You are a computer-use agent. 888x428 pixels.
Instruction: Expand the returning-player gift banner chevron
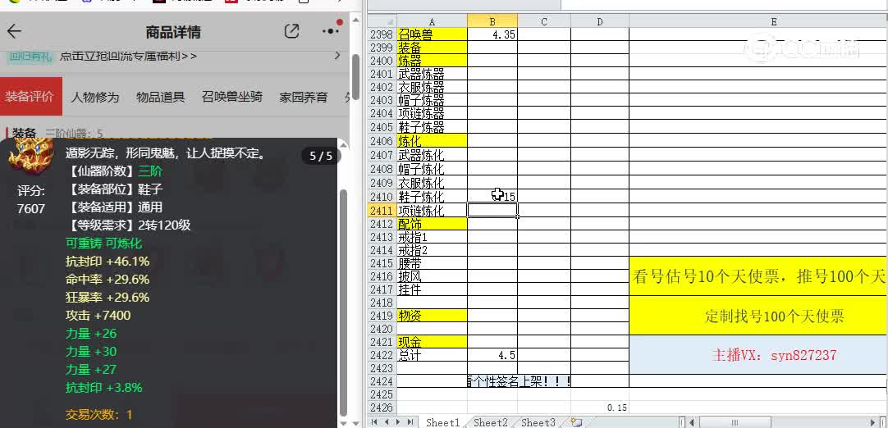pyautogui.click(x=337, y=56)
